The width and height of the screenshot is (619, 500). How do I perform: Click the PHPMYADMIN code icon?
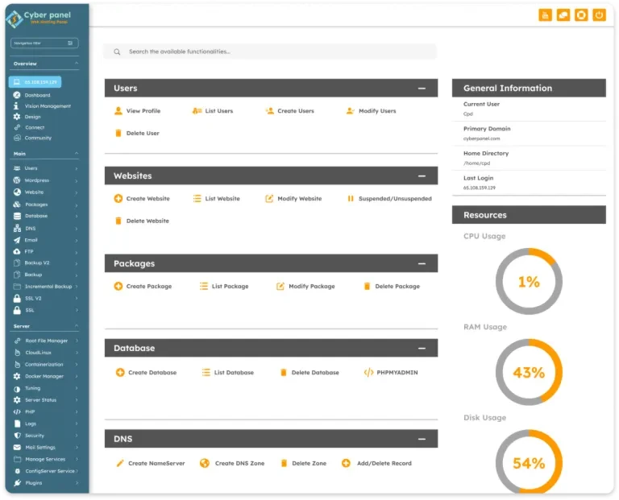point(368,372)
